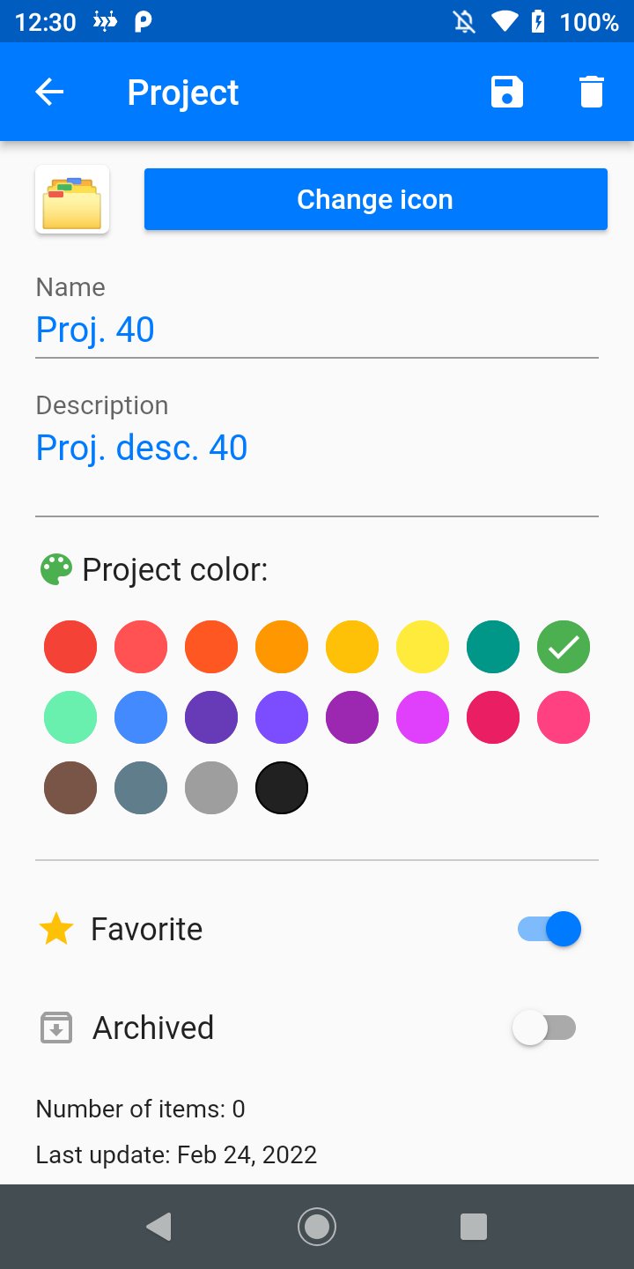
Task: Edit the Description field text
Action: click(x=317, y=448)
